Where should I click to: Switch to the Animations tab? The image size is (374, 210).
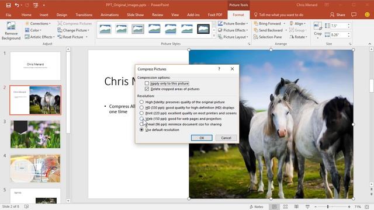(x=109, y=15)
